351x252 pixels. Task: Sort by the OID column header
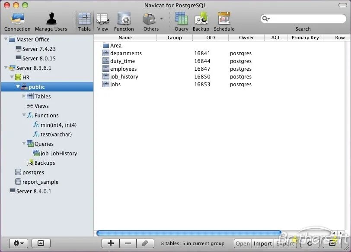point(211,38)
